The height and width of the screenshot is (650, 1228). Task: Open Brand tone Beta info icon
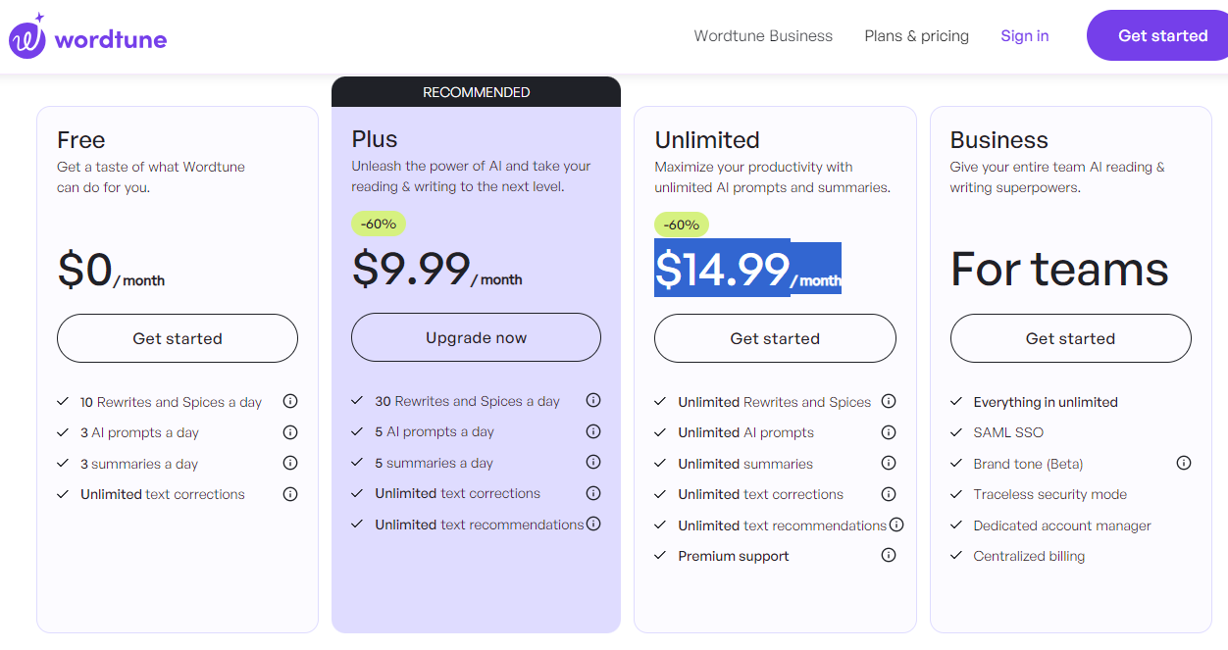click(1184, 462)
